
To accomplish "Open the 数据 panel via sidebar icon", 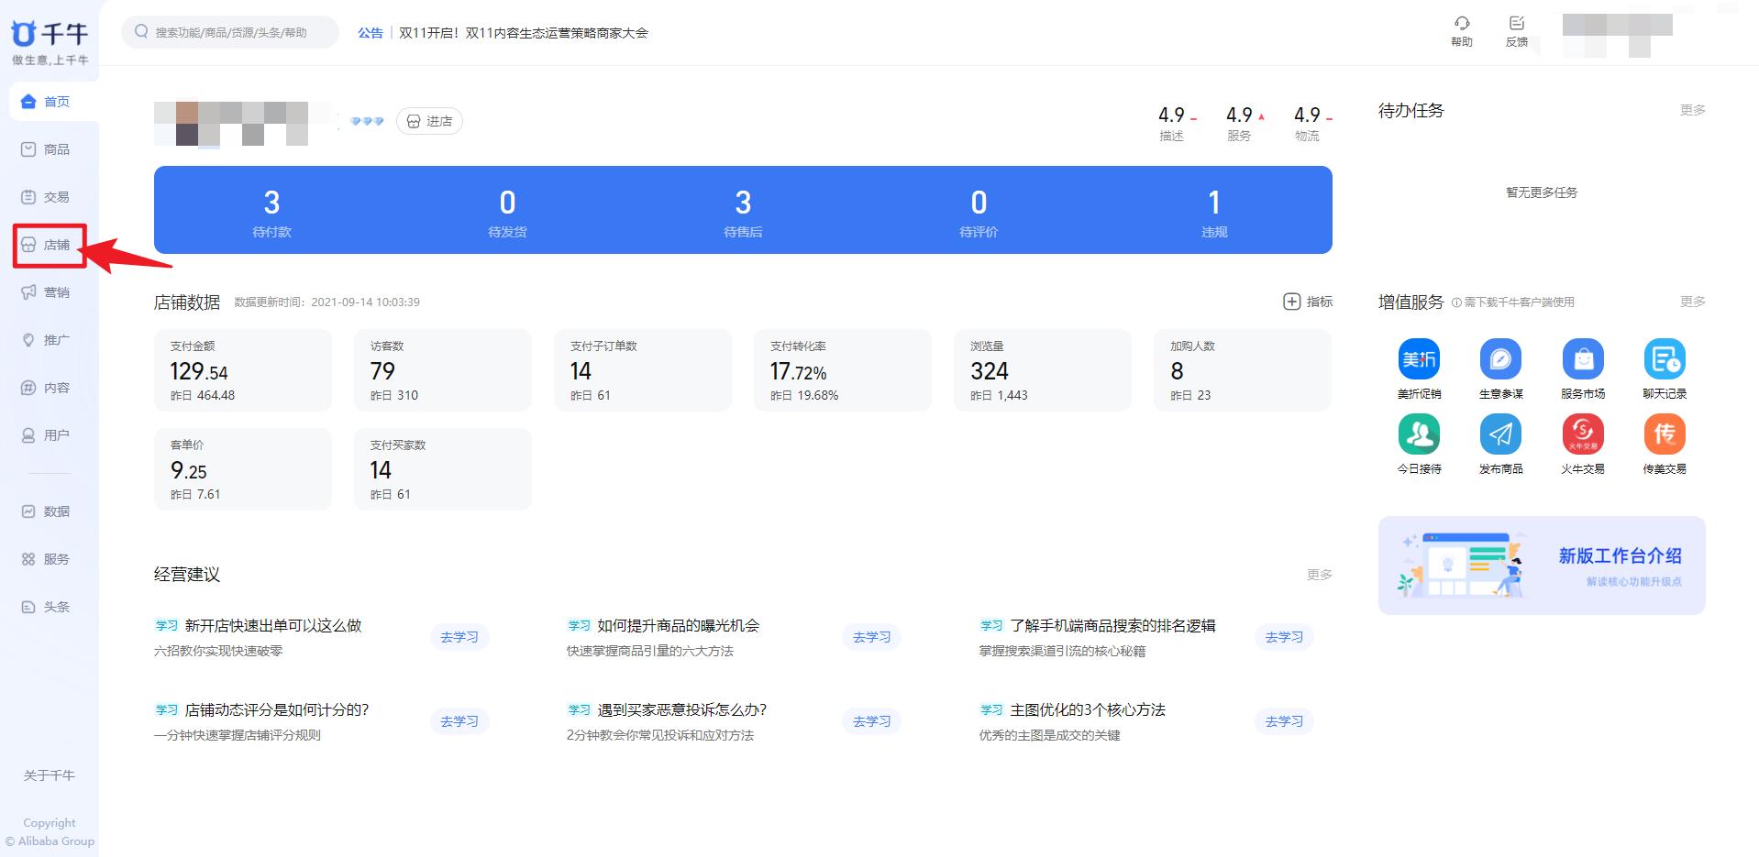I will (49, 511).
